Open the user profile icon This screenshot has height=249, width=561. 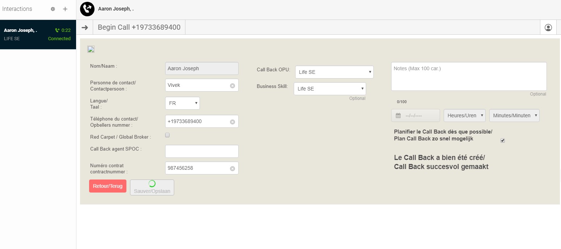548,28
